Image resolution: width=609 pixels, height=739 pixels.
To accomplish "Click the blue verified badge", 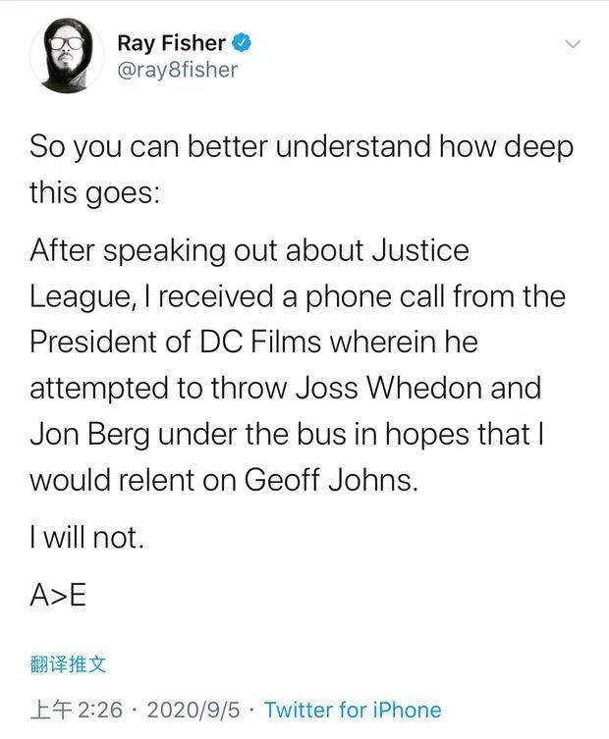I will point(245,43).
